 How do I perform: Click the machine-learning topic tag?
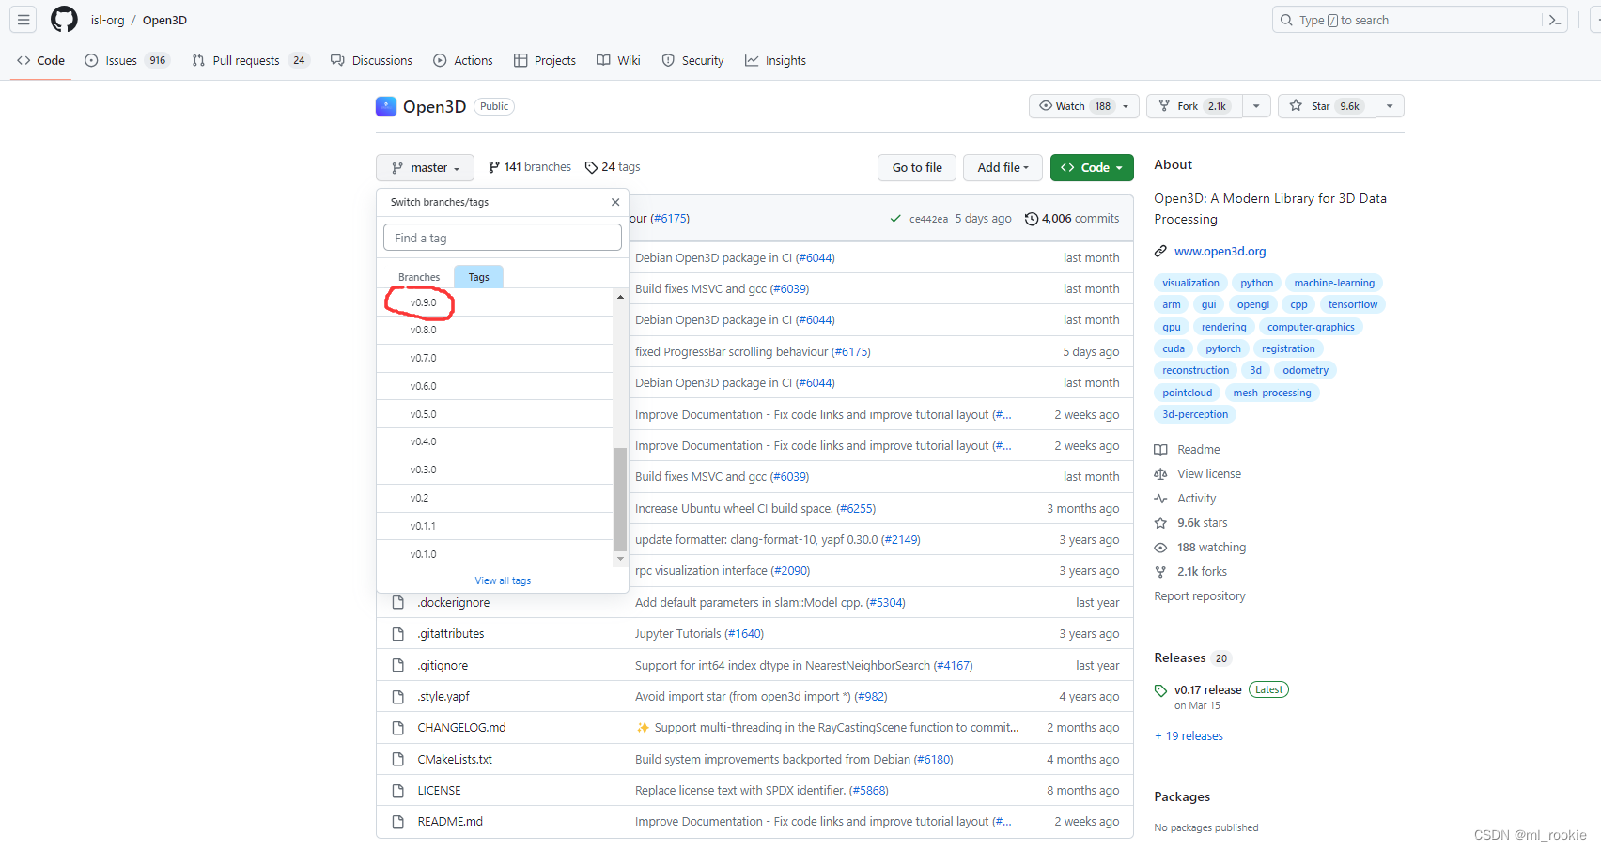tap(1334, 283)
